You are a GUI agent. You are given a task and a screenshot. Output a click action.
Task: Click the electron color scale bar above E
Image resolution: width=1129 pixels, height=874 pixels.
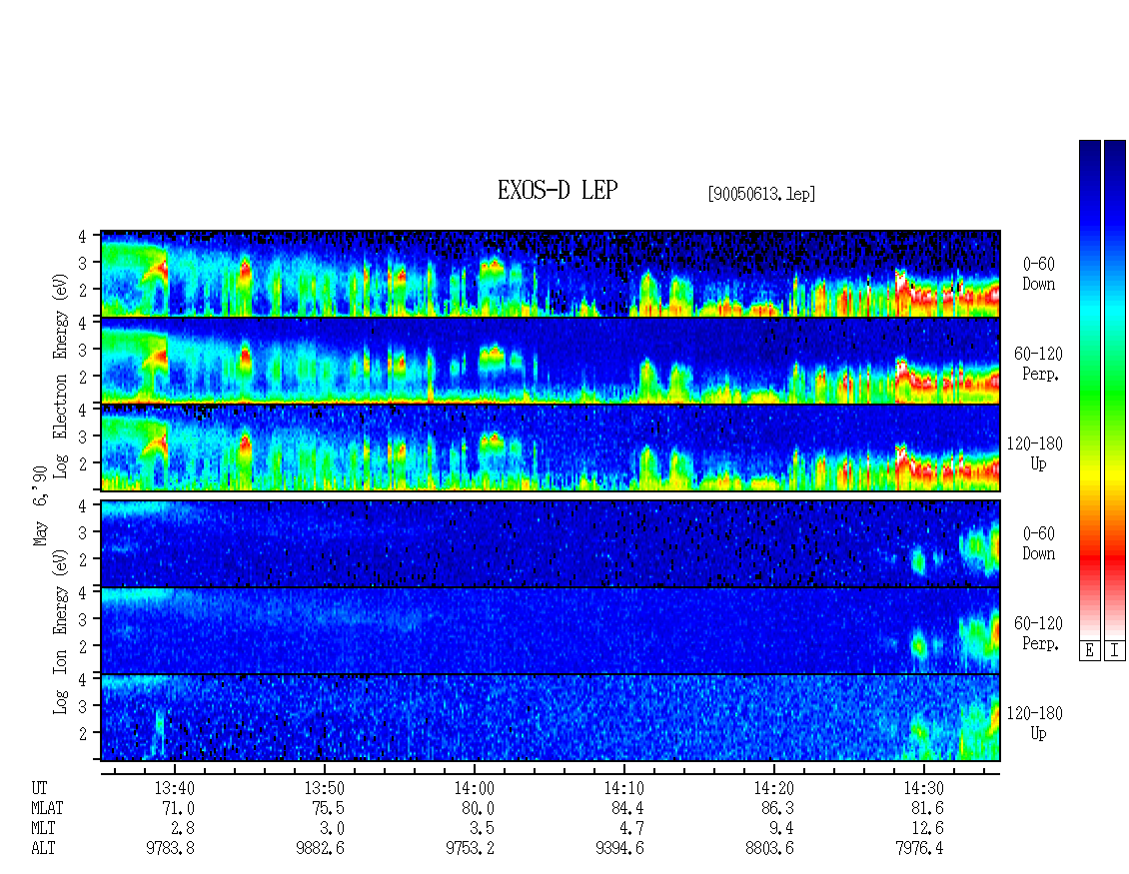pyautogui.click(x=1089, y=390)
